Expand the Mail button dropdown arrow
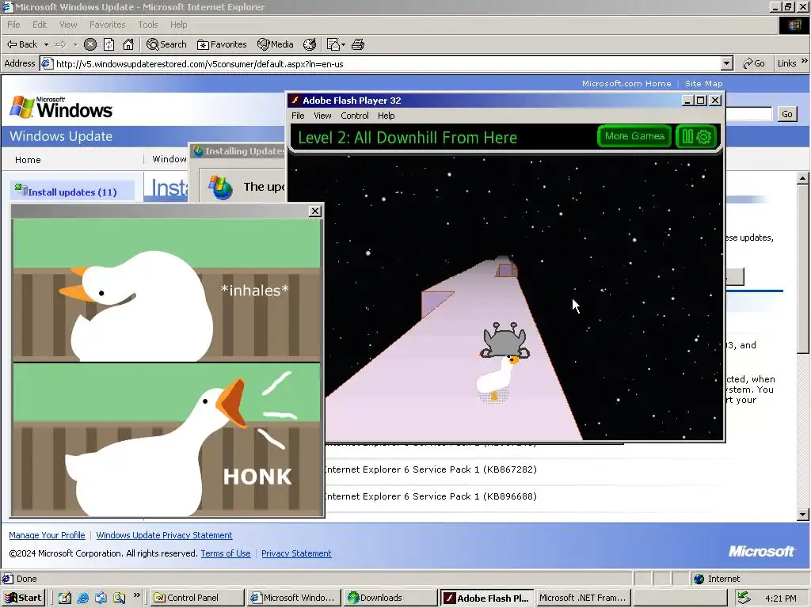 click(x=344, y=44)
